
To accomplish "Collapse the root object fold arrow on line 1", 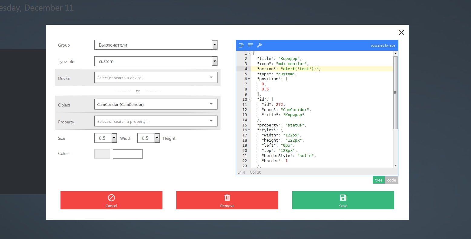I will coord(249,54).
